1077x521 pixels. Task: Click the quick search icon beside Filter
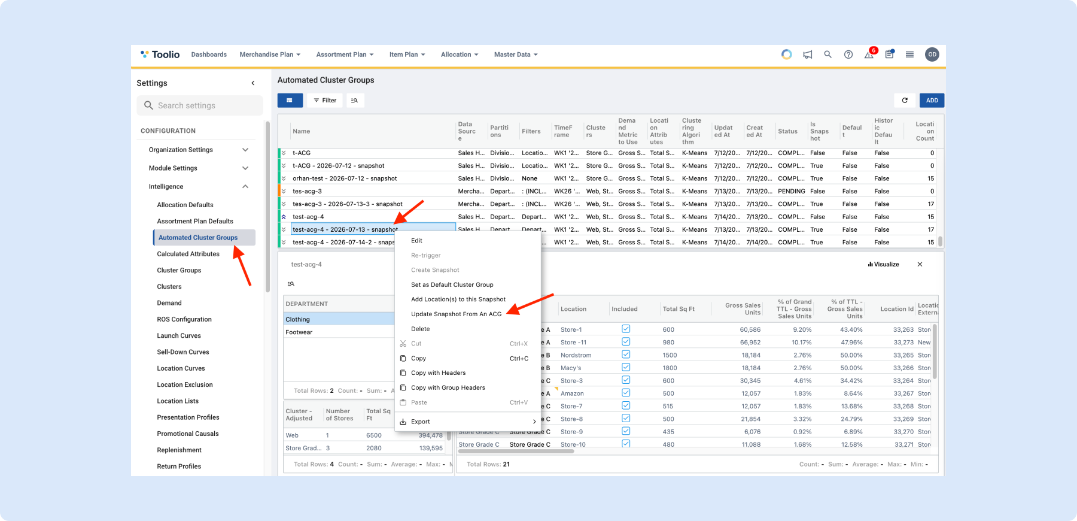click(355, 101)
